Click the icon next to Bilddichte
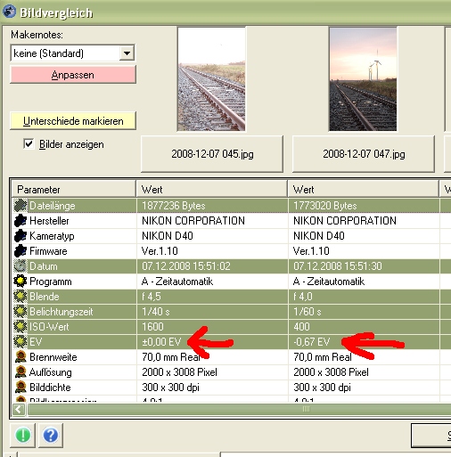This screenshot has height=457, width=451. (20, 388)
